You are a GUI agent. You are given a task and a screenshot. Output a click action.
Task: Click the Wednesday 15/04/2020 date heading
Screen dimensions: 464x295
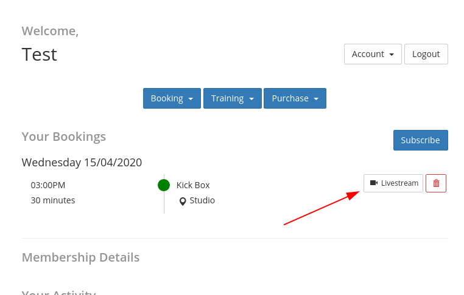pyautogui.click(x=82, y=163)
